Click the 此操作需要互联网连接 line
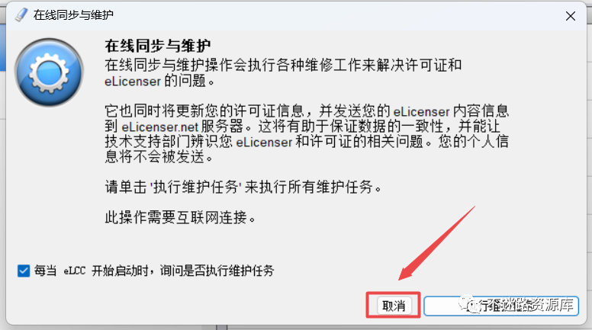This screenshot has height=330, width=592. point(181,218)
